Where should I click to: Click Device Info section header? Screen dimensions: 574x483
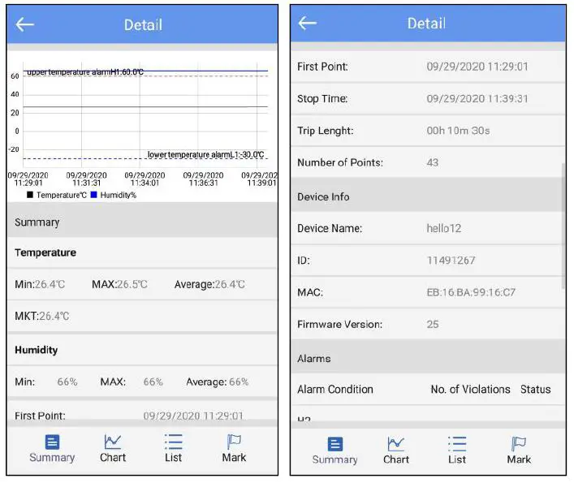[426, 196]
